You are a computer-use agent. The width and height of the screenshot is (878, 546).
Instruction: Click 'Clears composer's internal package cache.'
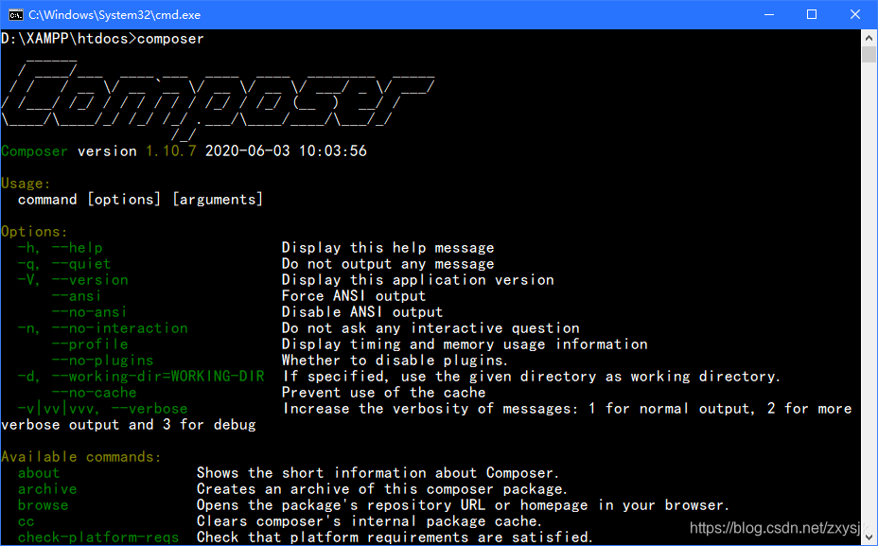pos(370,522)
